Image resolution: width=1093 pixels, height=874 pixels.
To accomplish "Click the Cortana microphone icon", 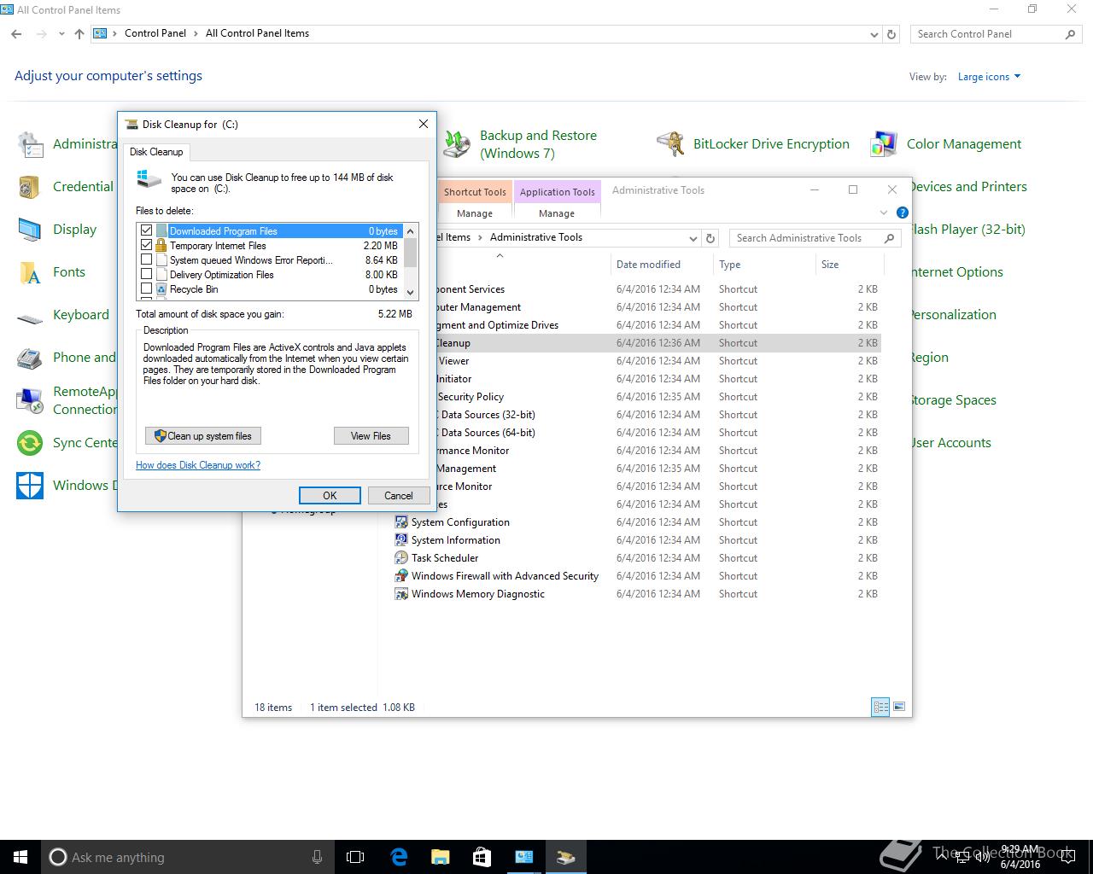I will 317,857.
